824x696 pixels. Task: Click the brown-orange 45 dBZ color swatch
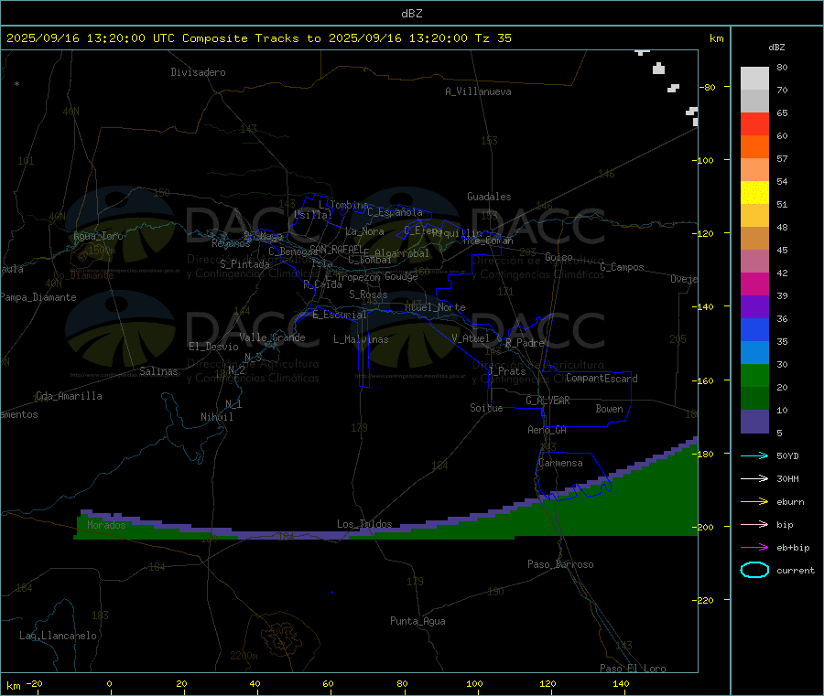click(754, 239)
